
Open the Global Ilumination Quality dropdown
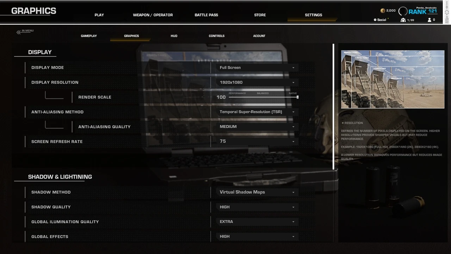tap(257, 222)
